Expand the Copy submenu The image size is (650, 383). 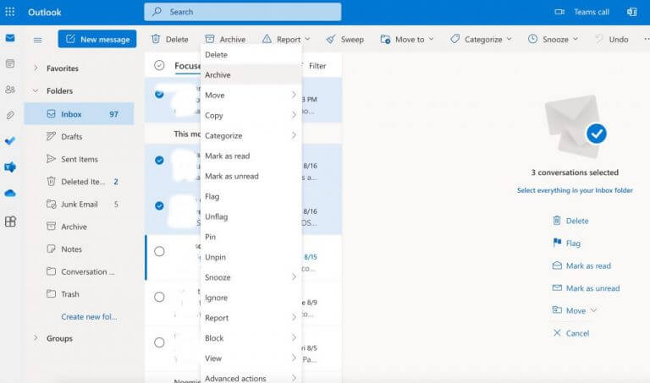click(x=251, y=116)
